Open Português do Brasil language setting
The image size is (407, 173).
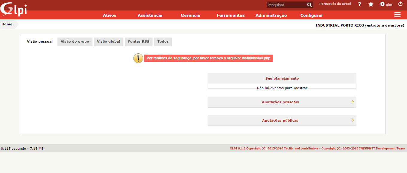tap(335, 4)
